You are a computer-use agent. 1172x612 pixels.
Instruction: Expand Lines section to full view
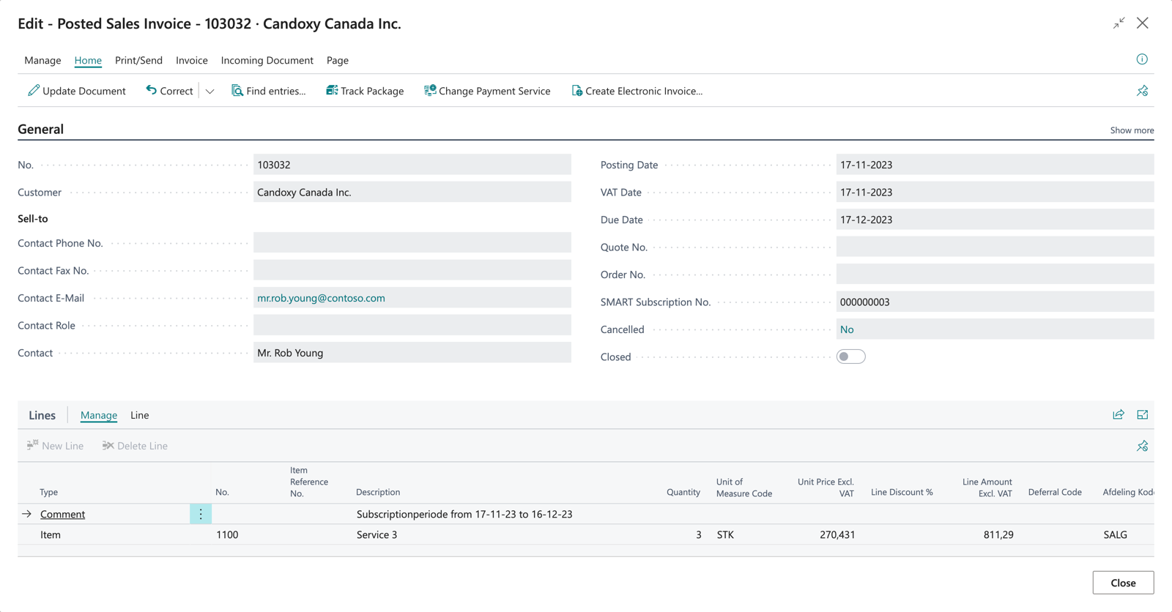pyautogui.click(x=1143, y=415)
